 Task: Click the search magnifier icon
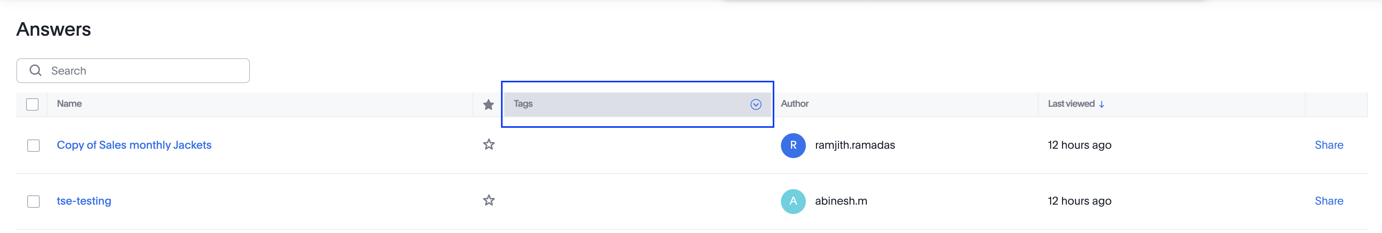tap(35, 71)
